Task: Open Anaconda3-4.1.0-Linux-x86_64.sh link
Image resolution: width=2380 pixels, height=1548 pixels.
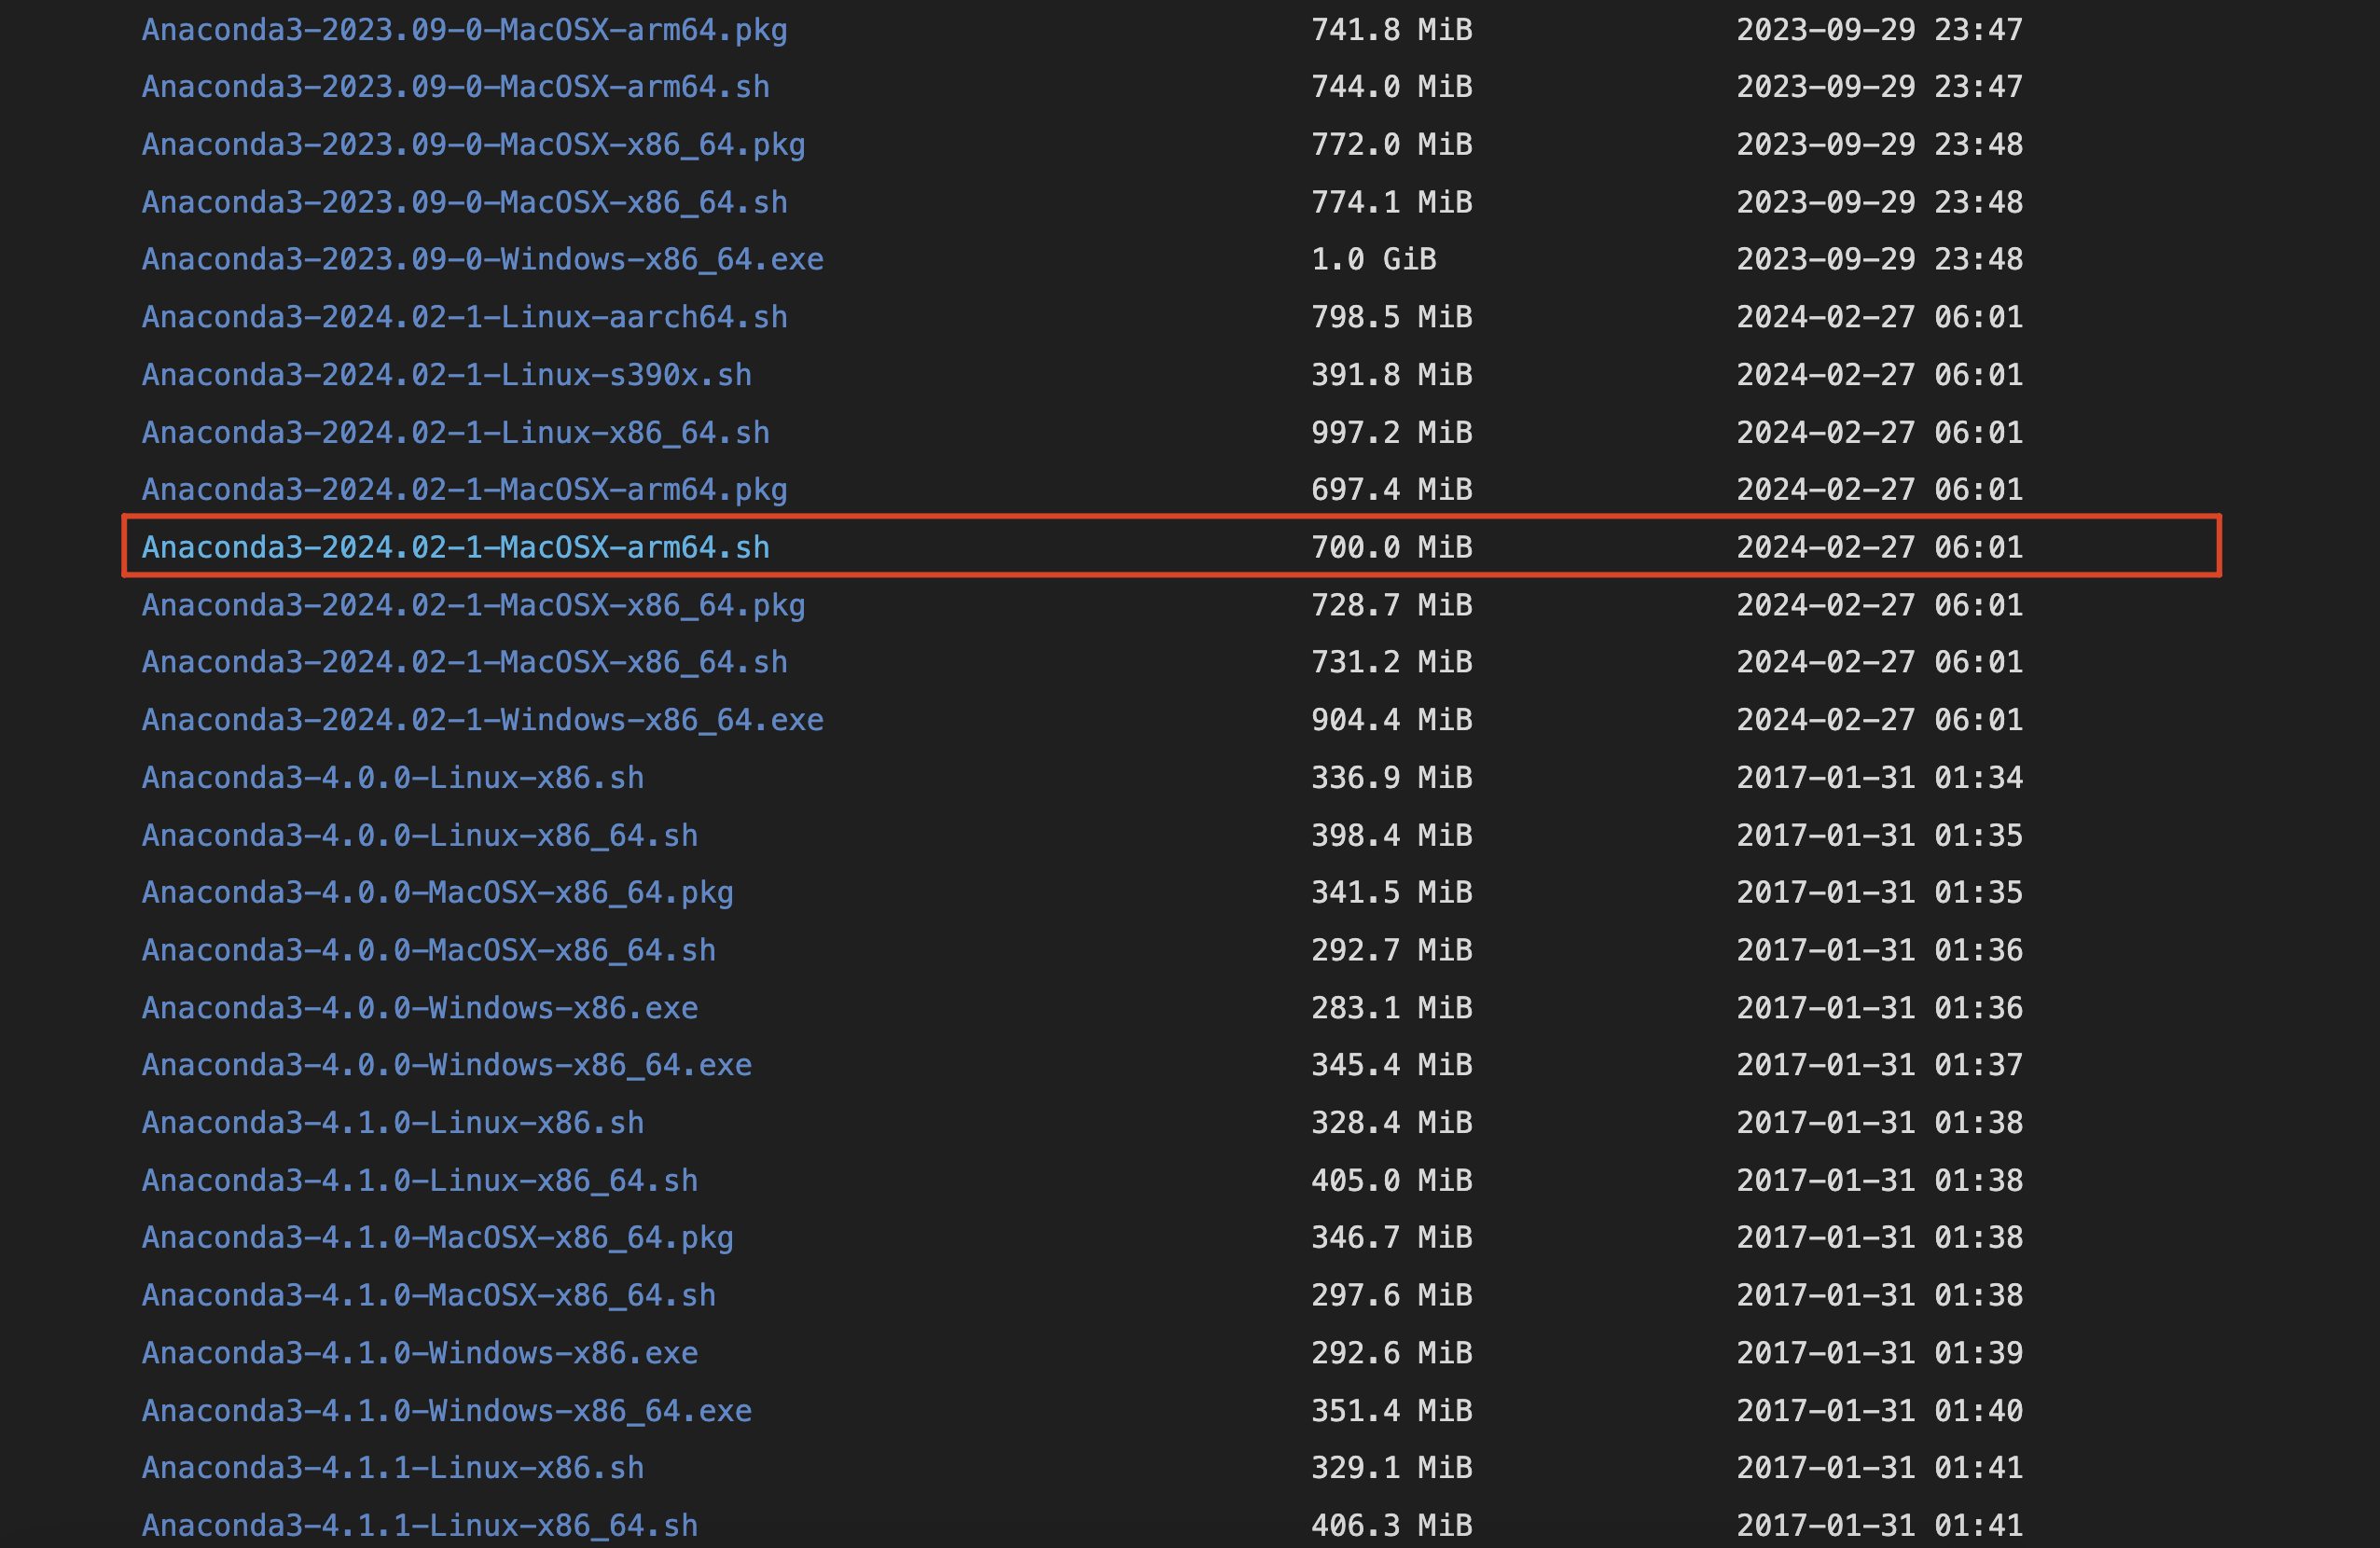Action: [420, 1180]
